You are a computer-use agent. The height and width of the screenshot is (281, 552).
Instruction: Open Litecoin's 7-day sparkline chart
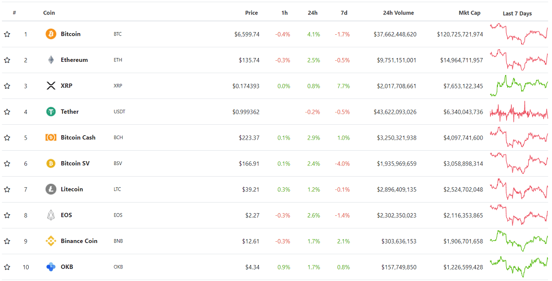coord(519,189)
